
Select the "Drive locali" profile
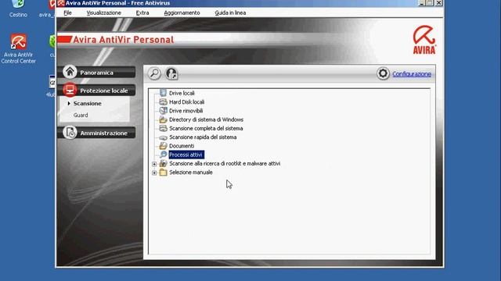[x=182, y=93]
